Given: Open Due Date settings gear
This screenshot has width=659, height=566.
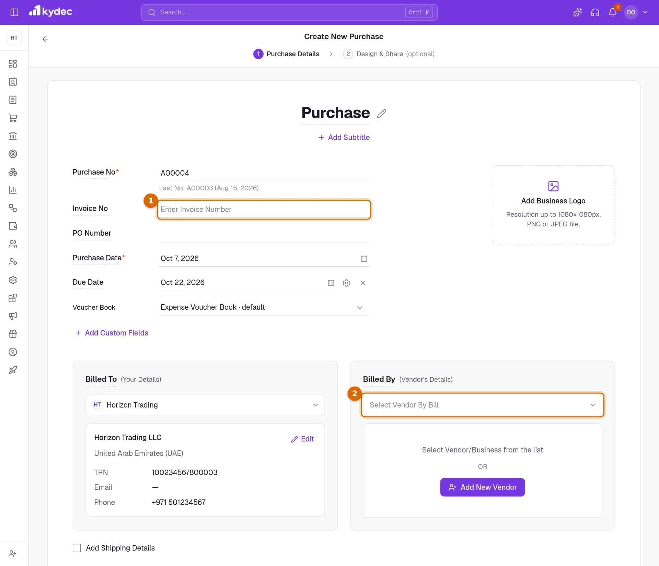Looking at the screenshot, I should coord(346,283).
